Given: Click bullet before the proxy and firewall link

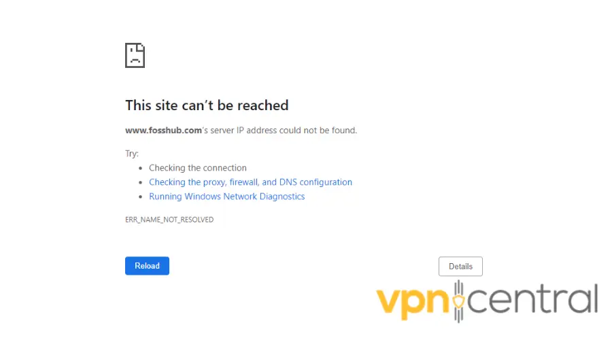Looking at the screenshot, I should [141, 182].
